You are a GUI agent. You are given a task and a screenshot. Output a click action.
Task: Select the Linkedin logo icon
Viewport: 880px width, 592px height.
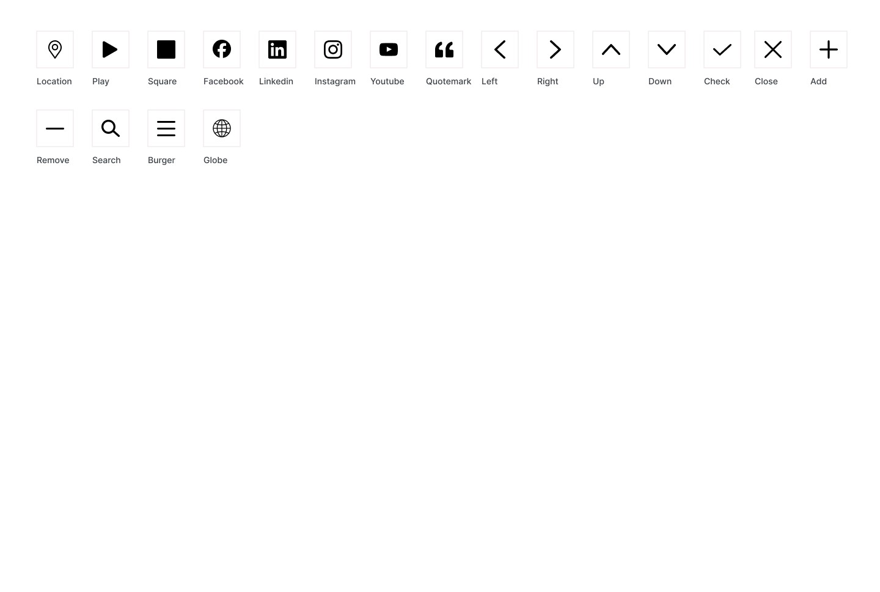[x=277, y=49]
